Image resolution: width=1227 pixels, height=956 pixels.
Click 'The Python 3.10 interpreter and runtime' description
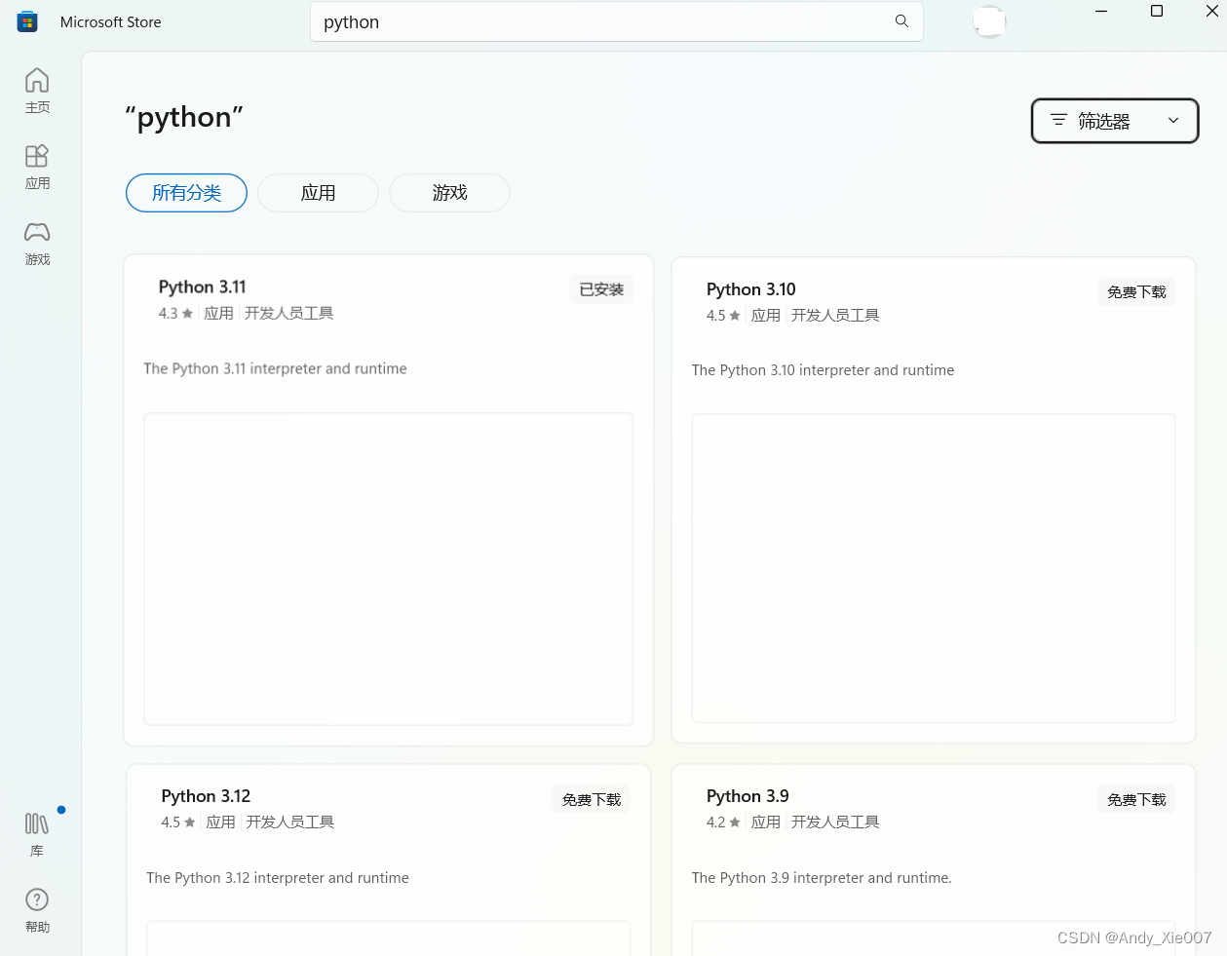click(x=823, y=370)
